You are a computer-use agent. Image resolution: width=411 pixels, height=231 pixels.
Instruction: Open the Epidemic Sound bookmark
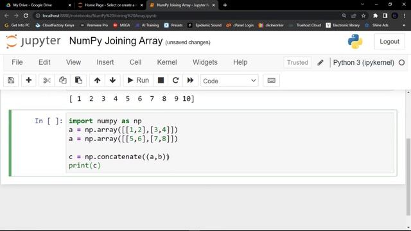coord(204,25)
